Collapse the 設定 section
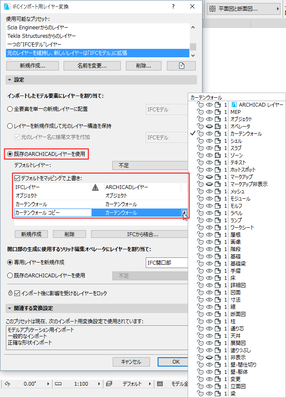This screenshot has height=398, width=286. tap(10, 80)
